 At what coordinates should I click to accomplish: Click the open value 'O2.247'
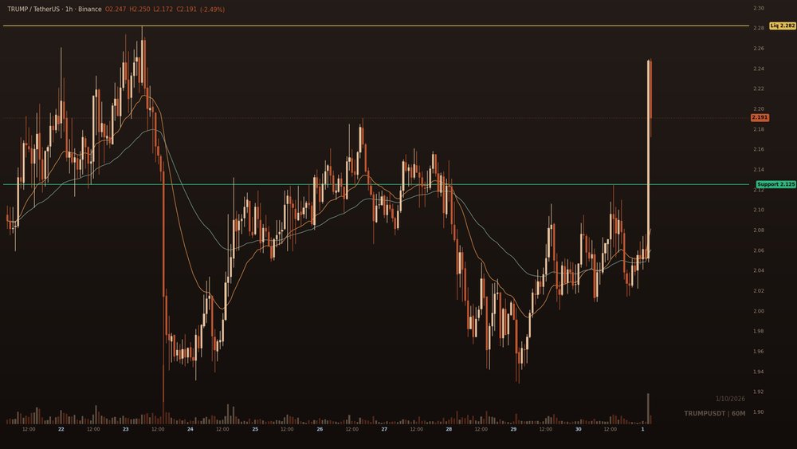(x=116, y=9)
